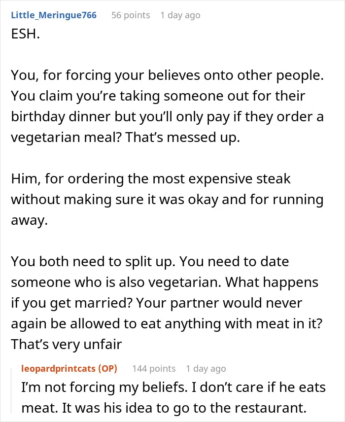
Task: Click line 'You, for forcing your believes'
Action: pyautogui.click(x=167, y=75)
